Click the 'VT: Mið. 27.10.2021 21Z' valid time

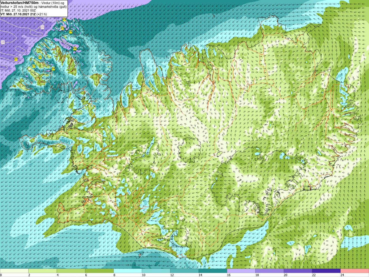click(18, 14)
